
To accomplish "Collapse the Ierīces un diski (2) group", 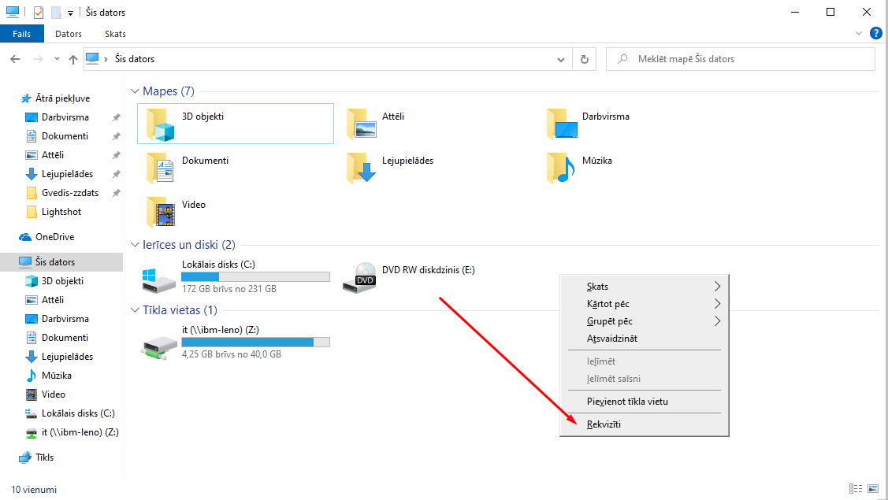I will pos(135,245).
